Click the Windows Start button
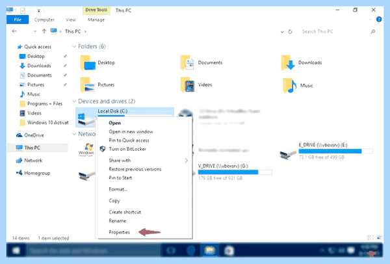Viewport: 390px width, 264px height. [16, 250]
